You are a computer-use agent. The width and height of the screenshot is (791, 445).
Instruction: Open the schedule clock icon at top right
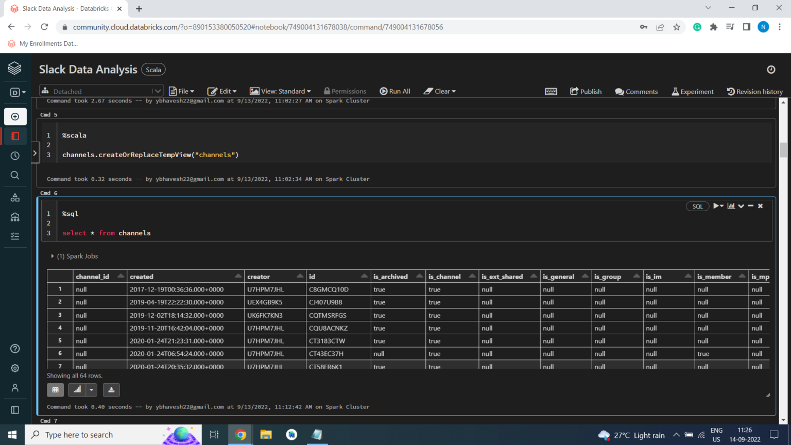[771, 70]
